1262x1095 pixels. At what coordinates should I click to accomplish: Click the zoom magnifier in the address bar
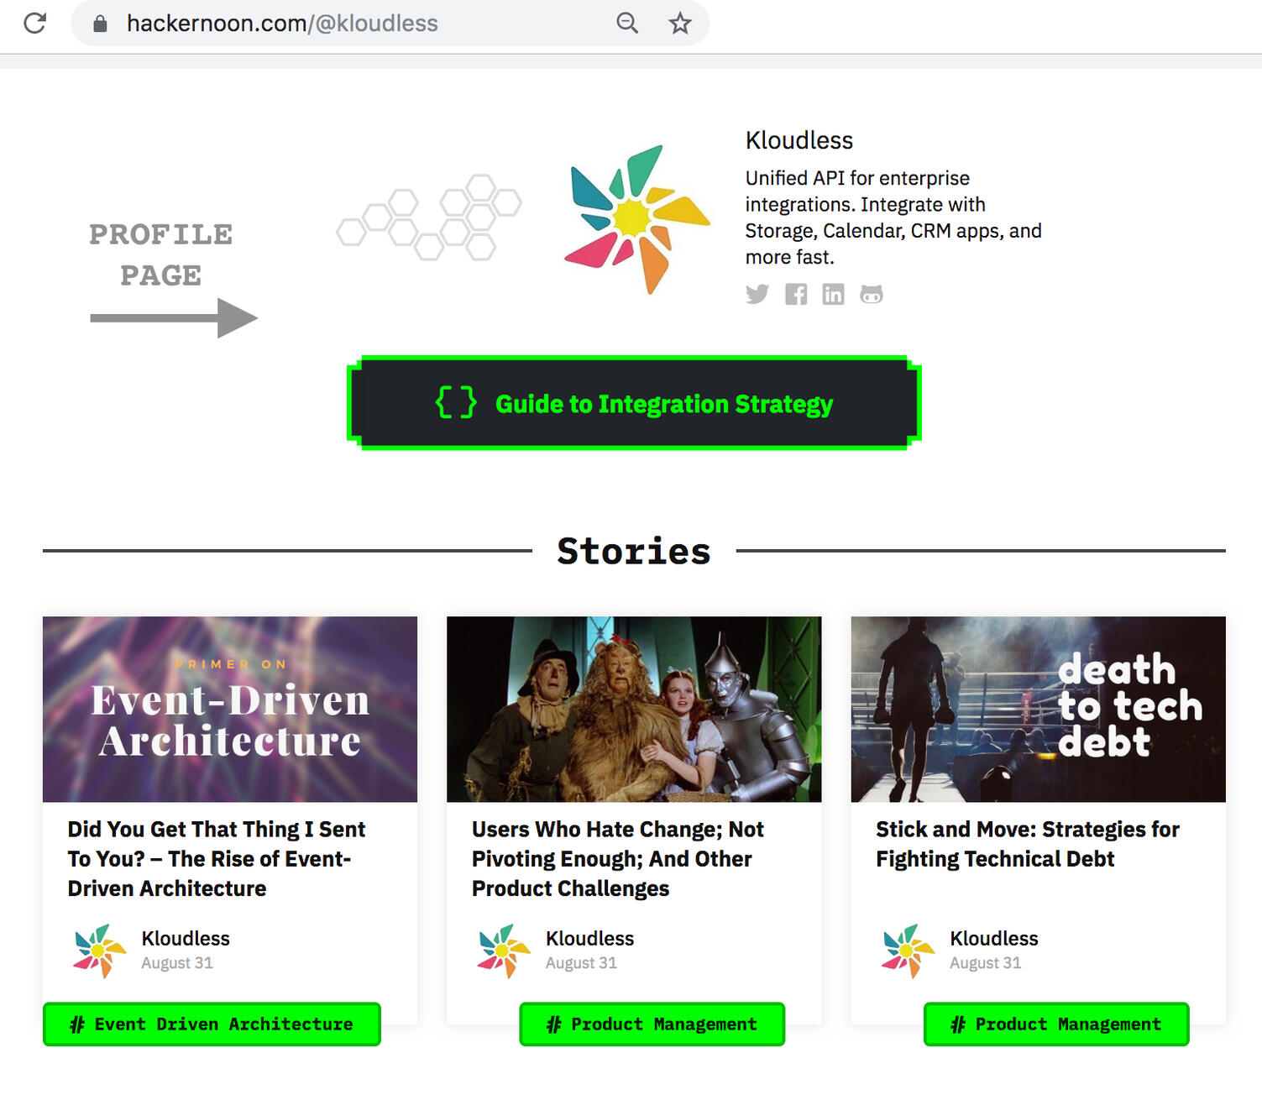[x=626, y=24]
